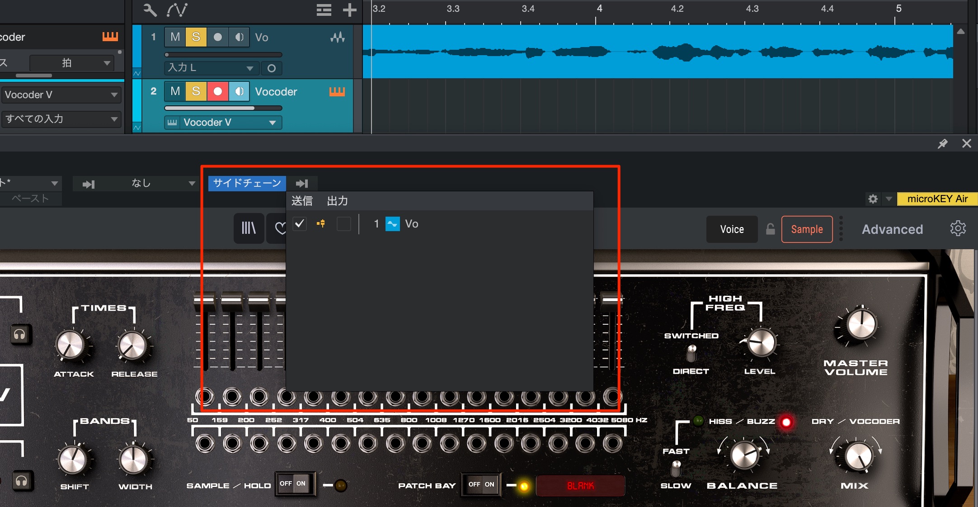Toggle the PATCH BAY off/on switch

coord(481,484)
